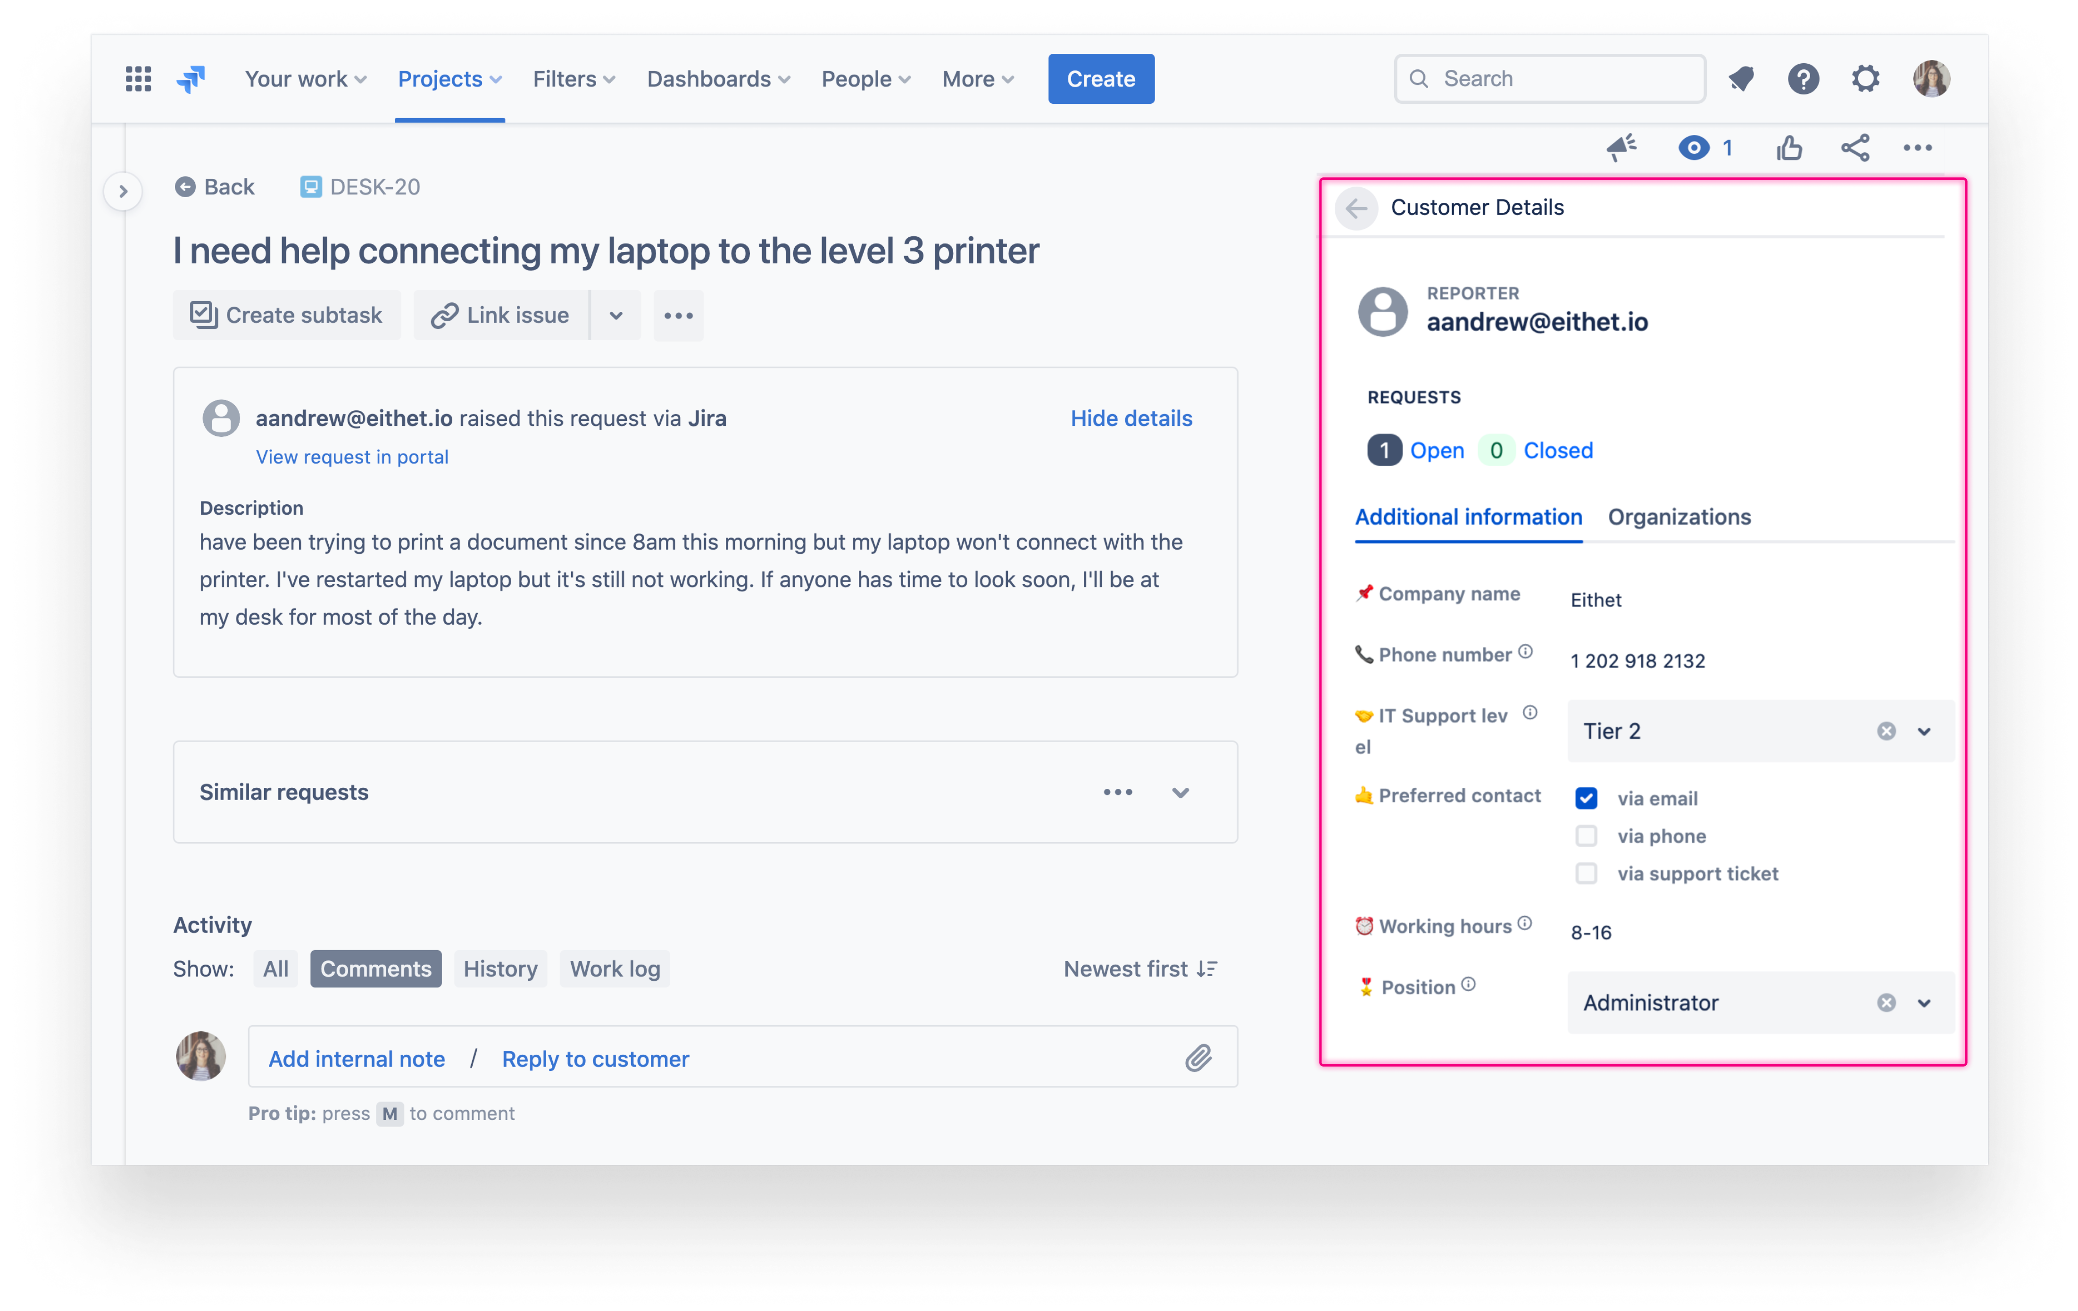Screen dimensions: 2078x1311
Task: Uncheck the via email checkbox
Action: 1585,798
